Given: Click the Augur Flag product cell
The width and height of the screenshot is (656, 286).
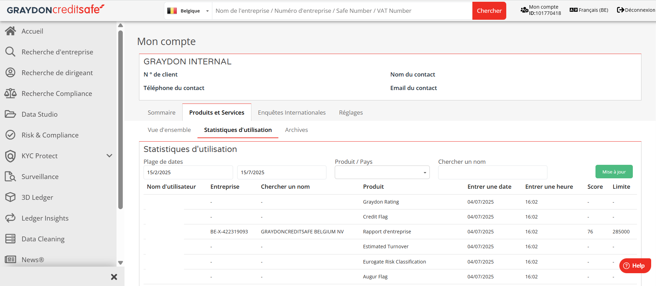Looking at the screenshot, I should tap(375, 277).
